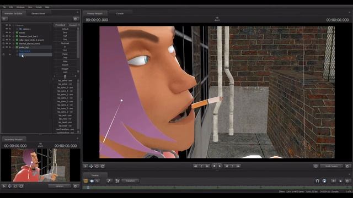Expand the collar bone model row
353x198 pixels.
pyautogui.click(x=10, y=40)
